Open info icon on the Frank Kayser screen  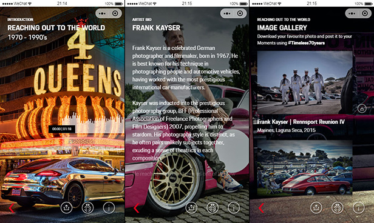click(234, 208)
